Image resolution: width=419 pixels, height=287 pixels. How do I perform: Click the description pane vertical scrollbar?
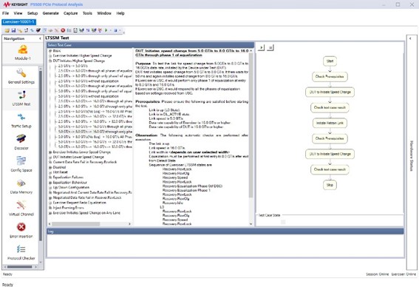[251, 125]
